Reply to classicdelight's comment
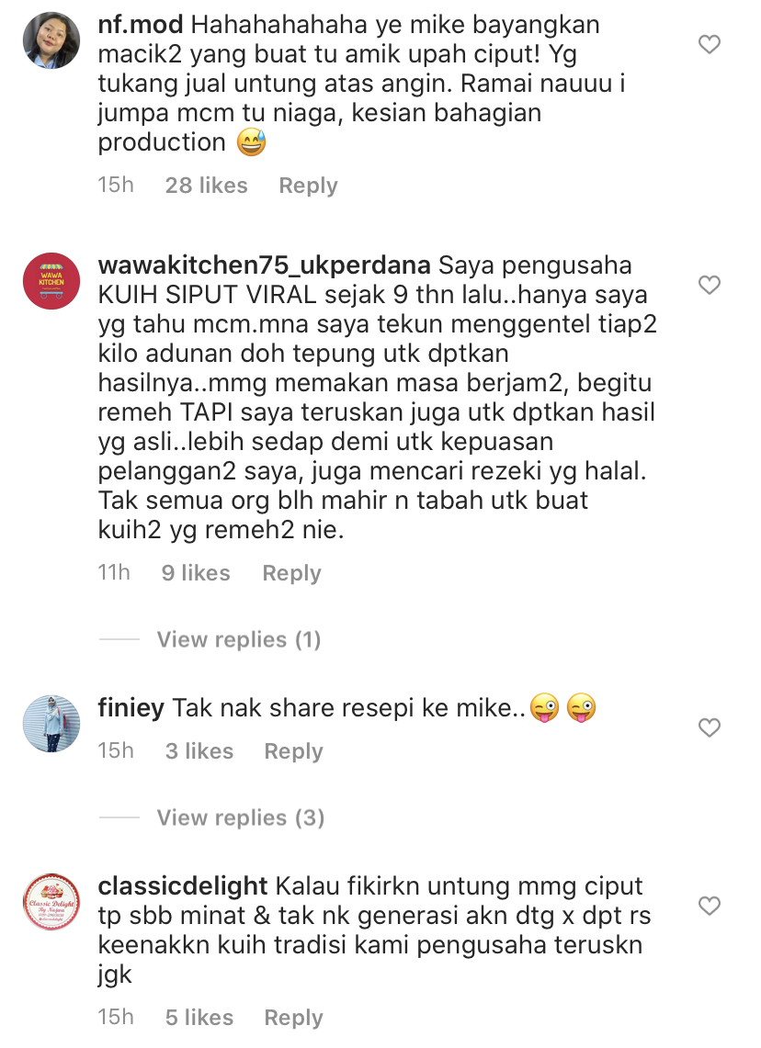Screen dimensions: 761x1048 coord(293,1018)
